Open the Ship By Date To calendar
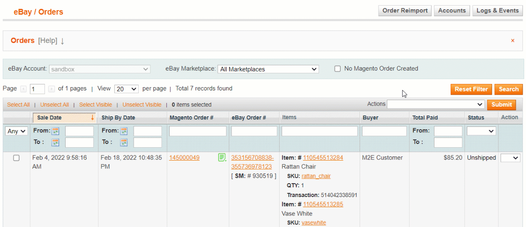The height and width of the screenshot is (227, 526). [x=123, y=142]
